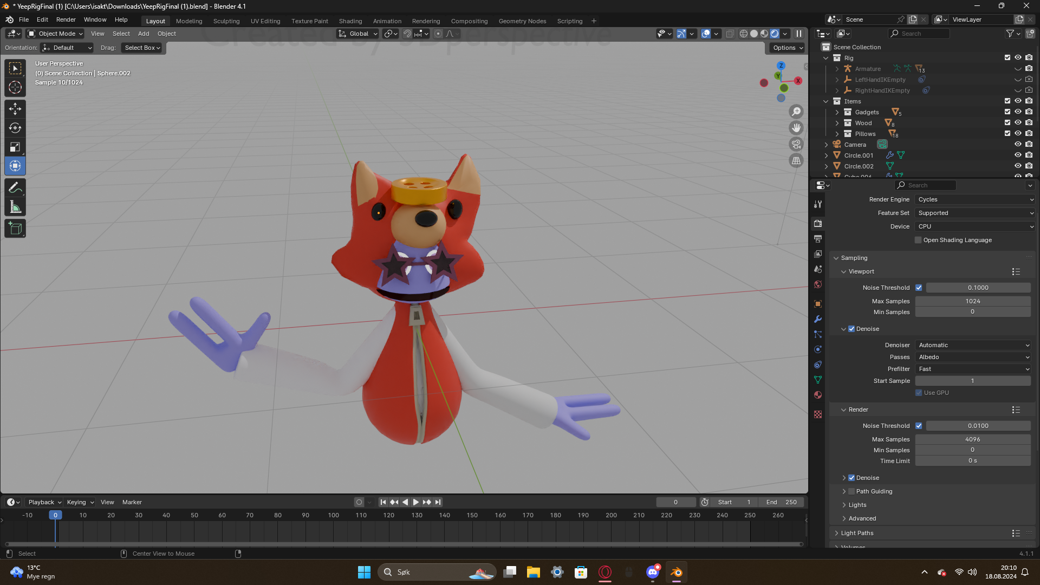Select the Add Cube tool
Viewport: 1040px width, 585px height.
coord(15,229)
